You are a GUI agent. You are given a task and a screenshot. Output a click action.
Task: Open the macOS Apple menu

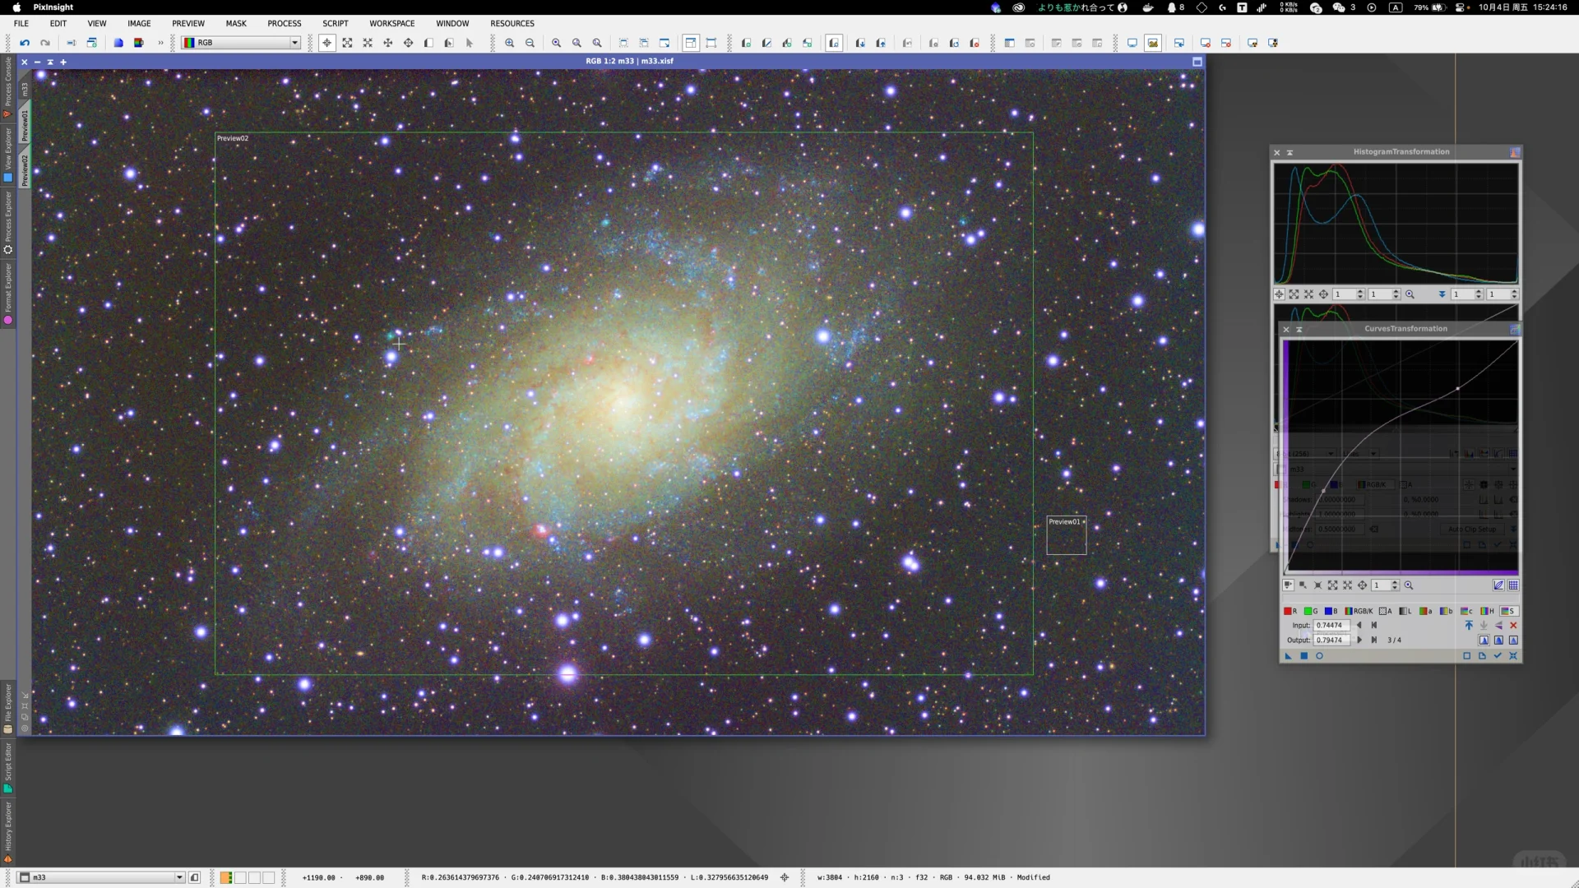click(16, 7)
